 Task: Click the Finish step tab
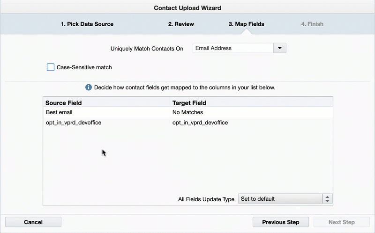[312, 24]
